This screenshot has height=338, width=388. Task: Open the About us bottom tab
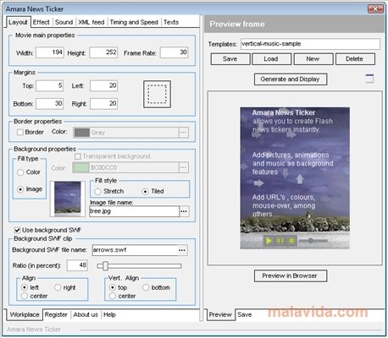(x=86, y=314)
